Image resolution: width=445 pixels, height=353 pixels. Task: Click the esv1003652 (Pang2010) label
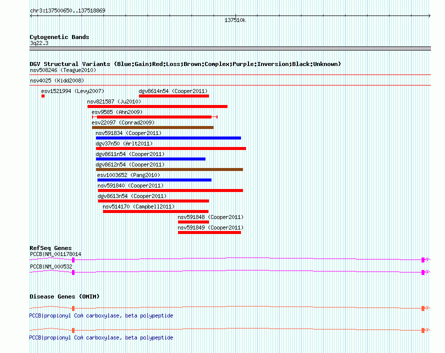click(x=128, y=175)
